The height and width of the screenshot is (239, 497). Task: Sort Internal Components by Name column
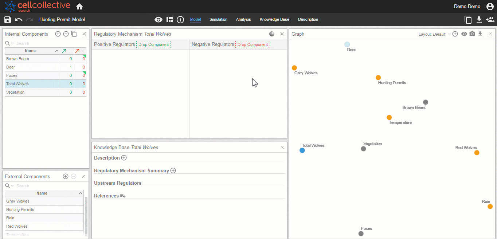pyautogui.click(x=32, y=51)
